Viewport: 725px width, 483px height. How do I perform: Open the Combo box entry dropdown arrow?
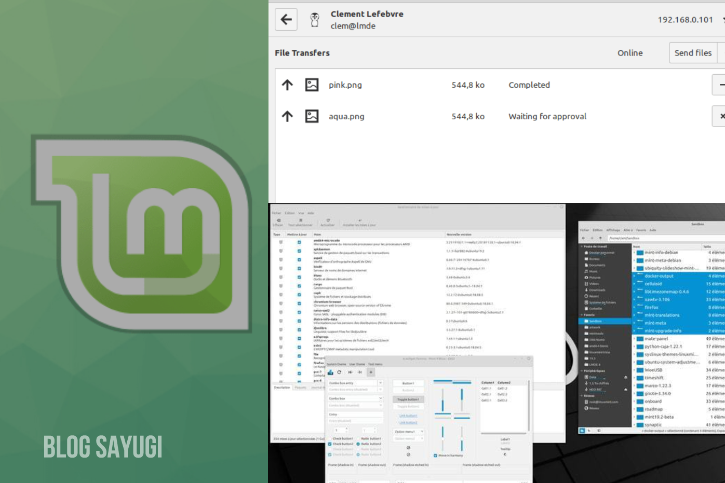[x=380, y=383]
